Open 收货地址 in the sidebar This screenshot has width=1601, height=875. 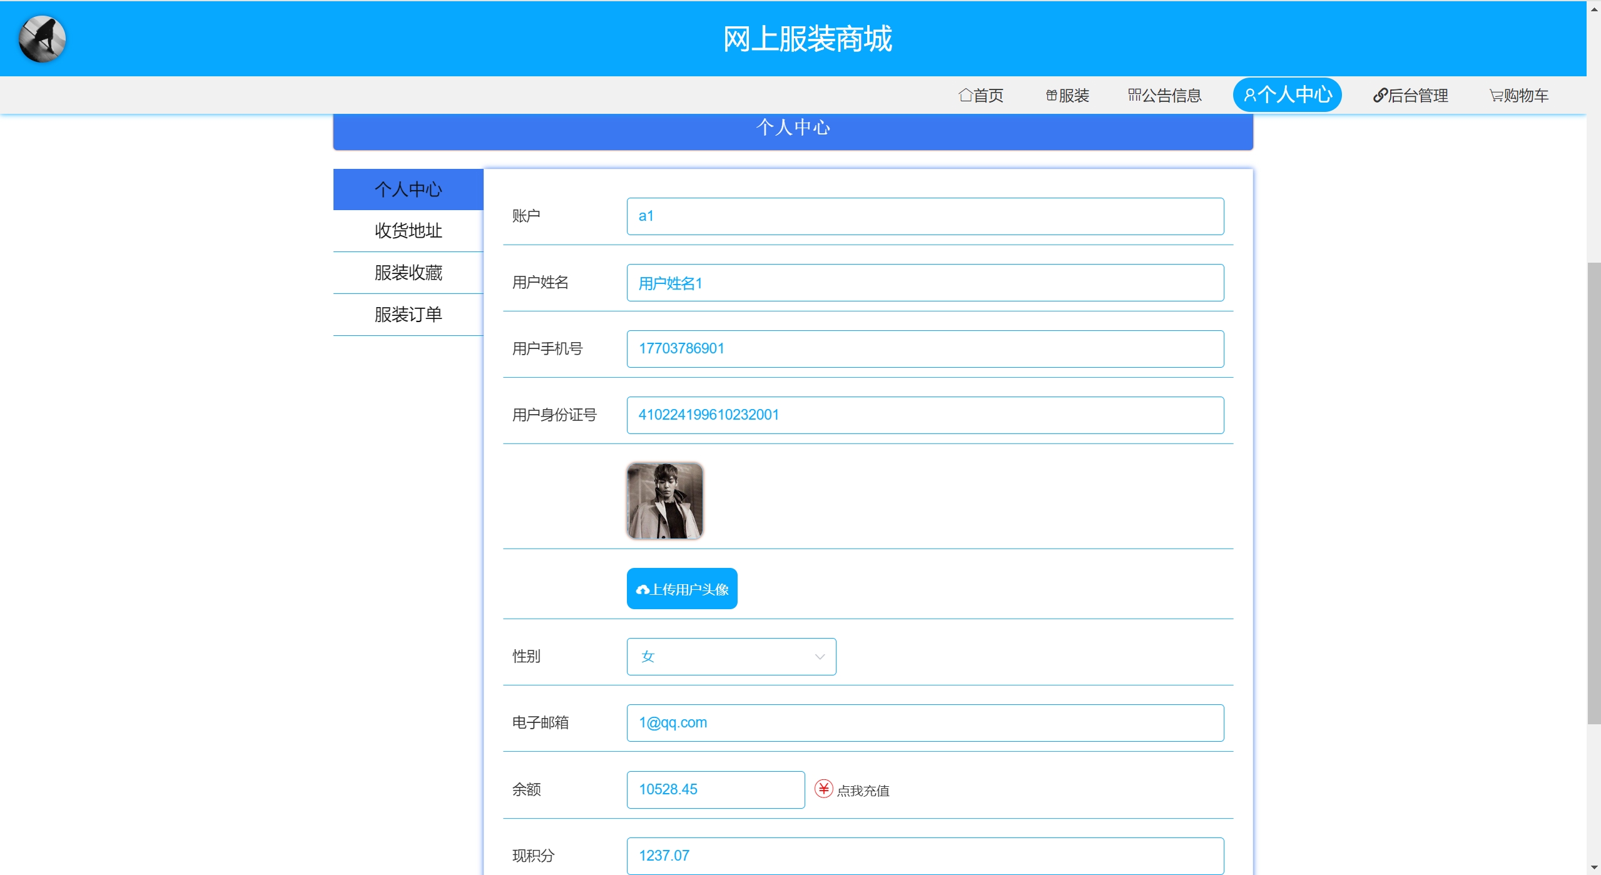pyautogui.click(x=408, y=231)
